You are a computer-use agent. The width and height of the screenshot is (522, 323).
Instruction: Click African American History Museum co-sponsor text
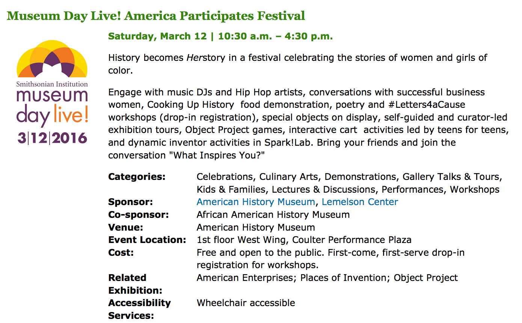pos(273,215)
